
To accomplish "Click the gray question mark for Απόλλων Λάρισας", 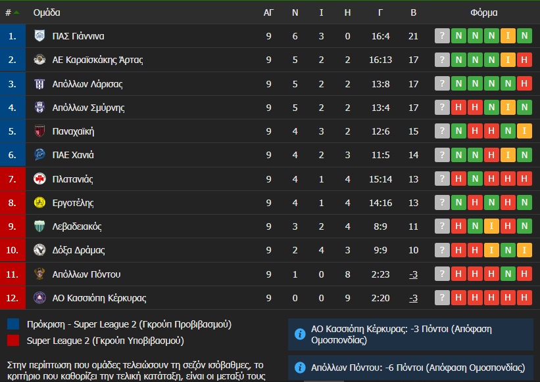I will pyautogui.click(x=442, y=84).
